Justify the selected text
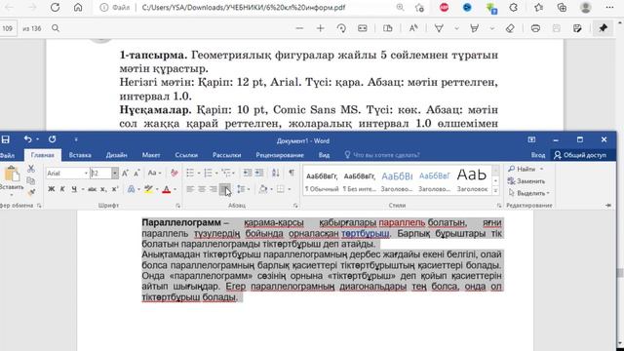This screenshot has width=624, height=351. pyautogui.click(x=225, y=189)
